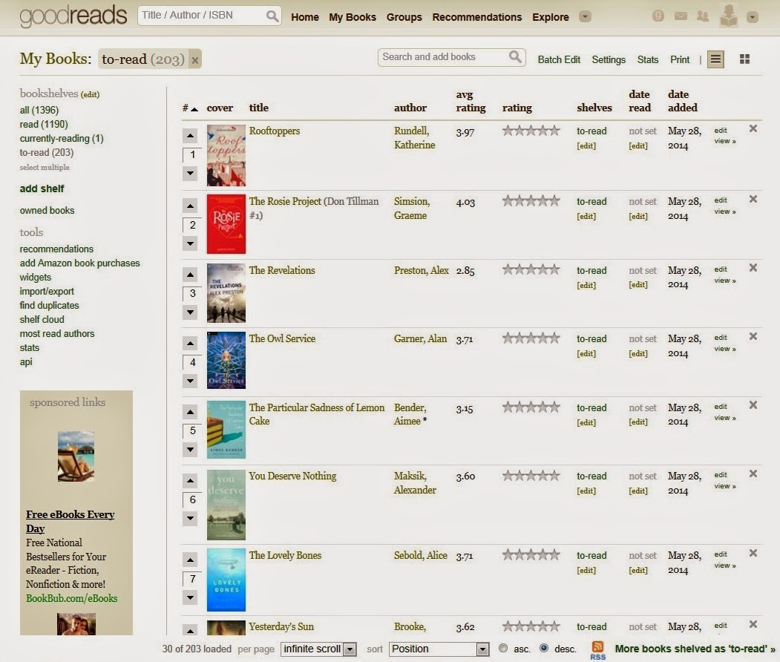Open author Sebold, Alice
Viewport: 780px width, 662px height.
(x=420, y=555)
